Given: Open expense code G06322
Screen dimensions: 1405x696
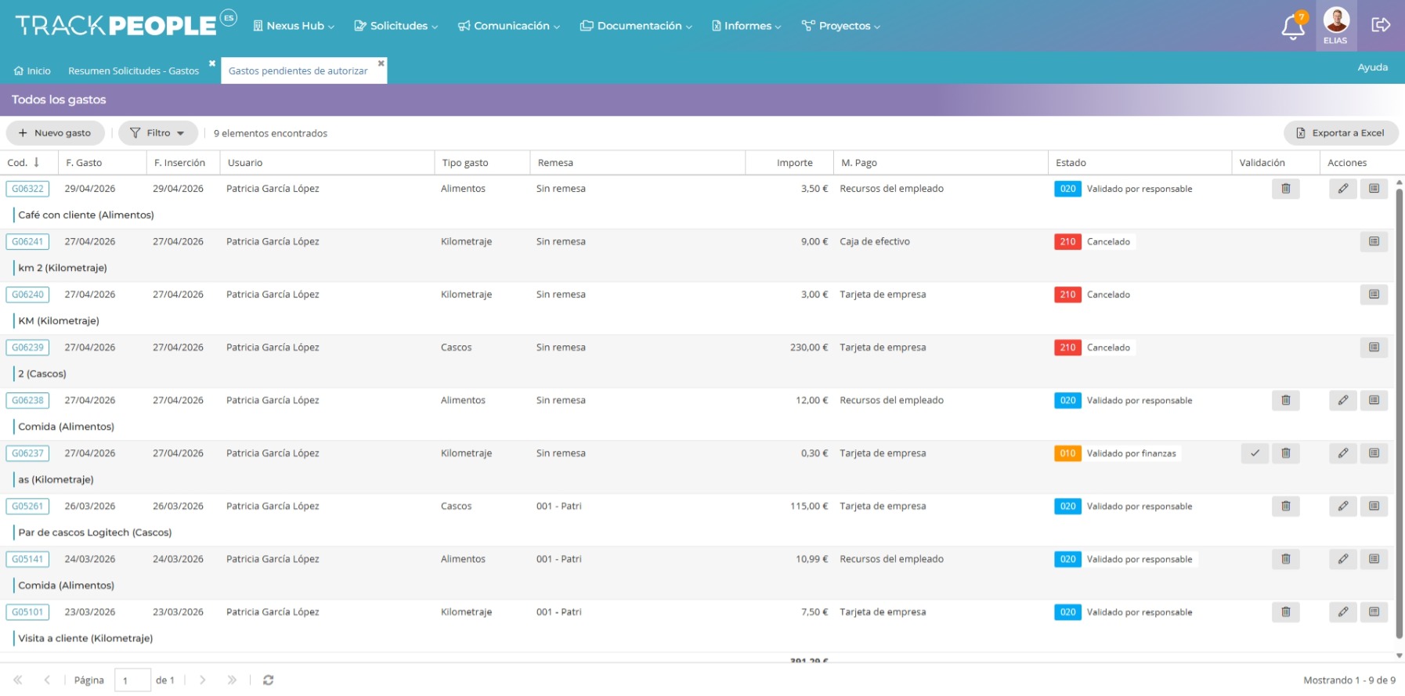Looking at the screenshot, I should [x=27, y=189].
